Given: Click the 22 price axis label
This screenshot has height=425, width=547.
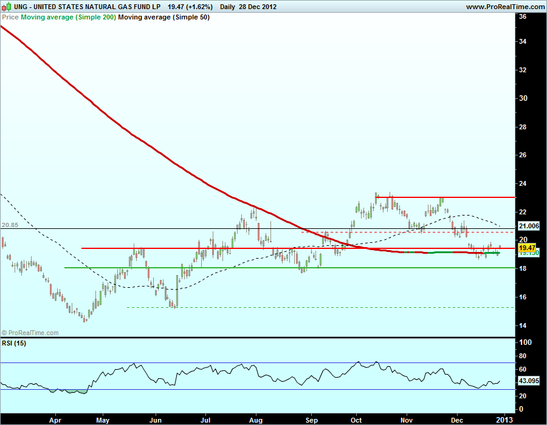Looking at the screenshot, I should 523,212.
